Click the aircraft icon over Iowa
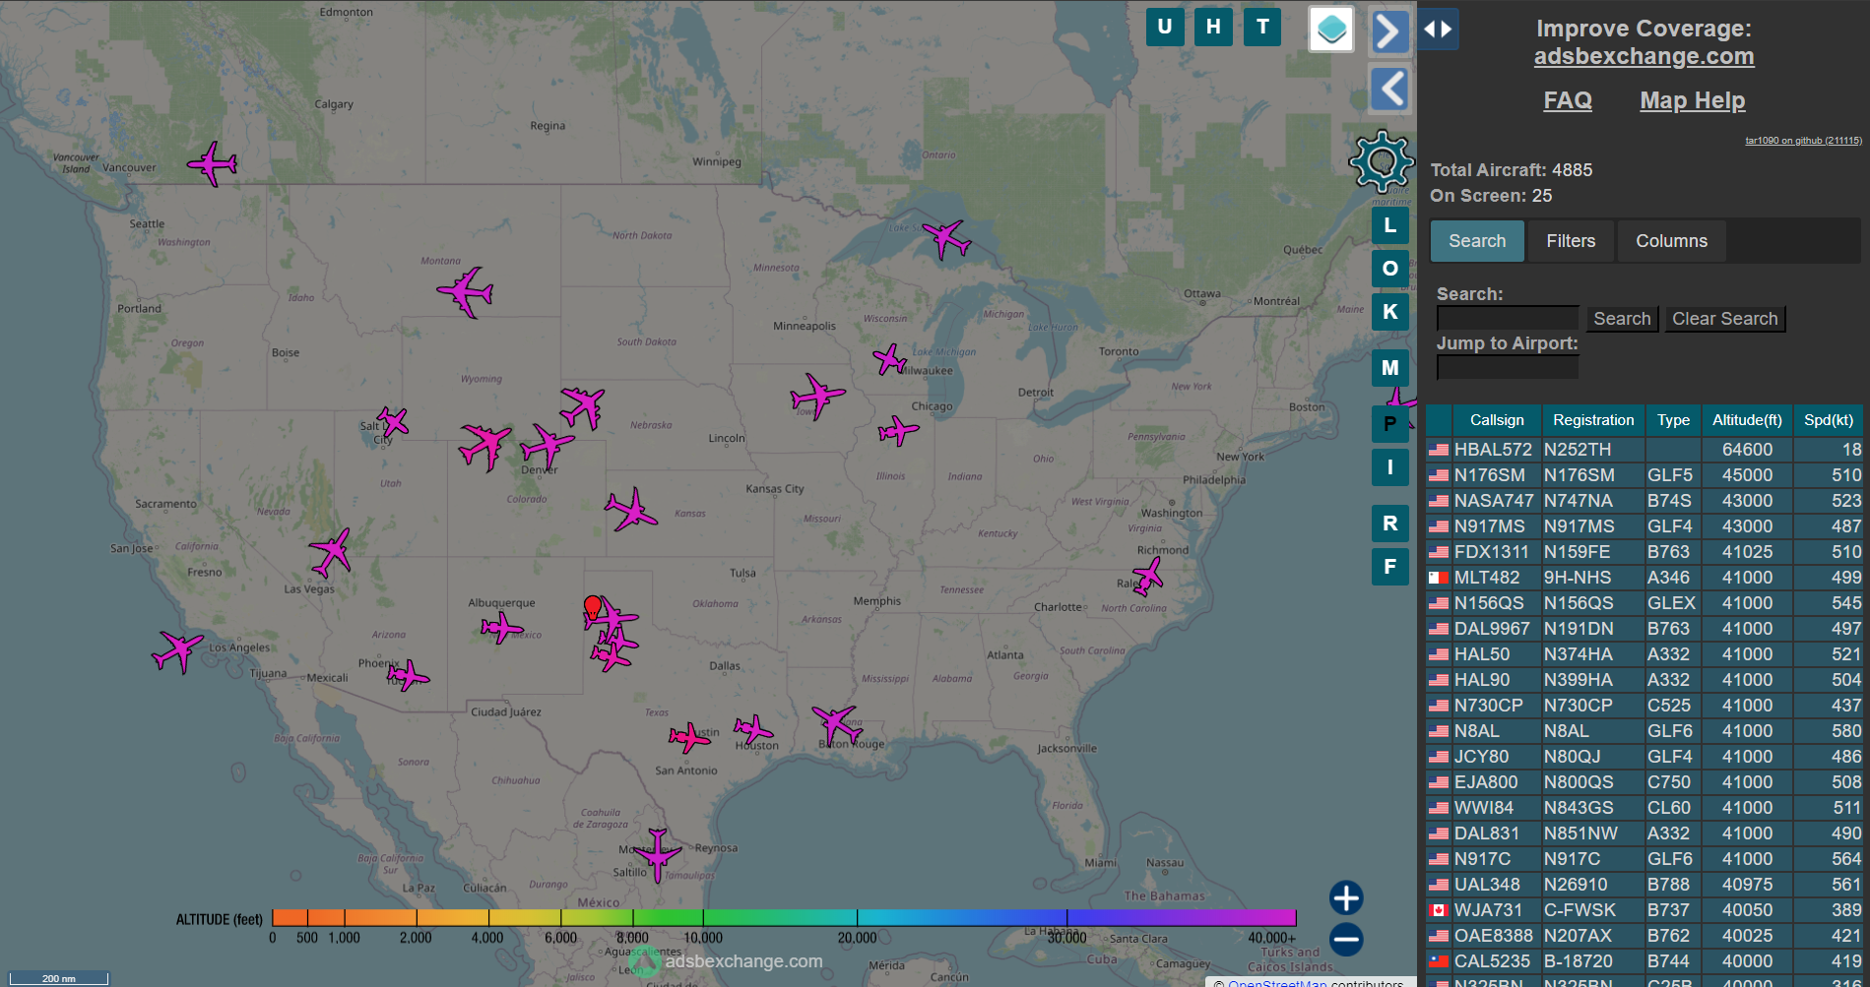The image size is (1870, 987). pos(816,397)
